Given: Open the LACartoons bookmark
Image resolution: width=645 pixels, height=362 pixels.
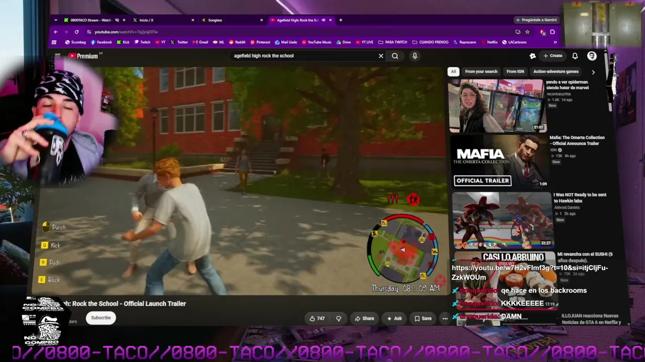Looking at the screenshot, I should [514, 42].
